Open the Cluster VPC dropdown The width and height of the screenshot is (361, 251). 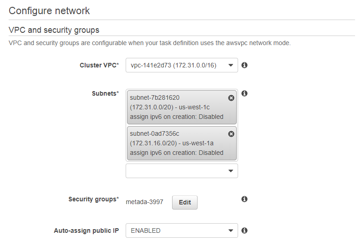pyautogui.click(x=182, y=65)
